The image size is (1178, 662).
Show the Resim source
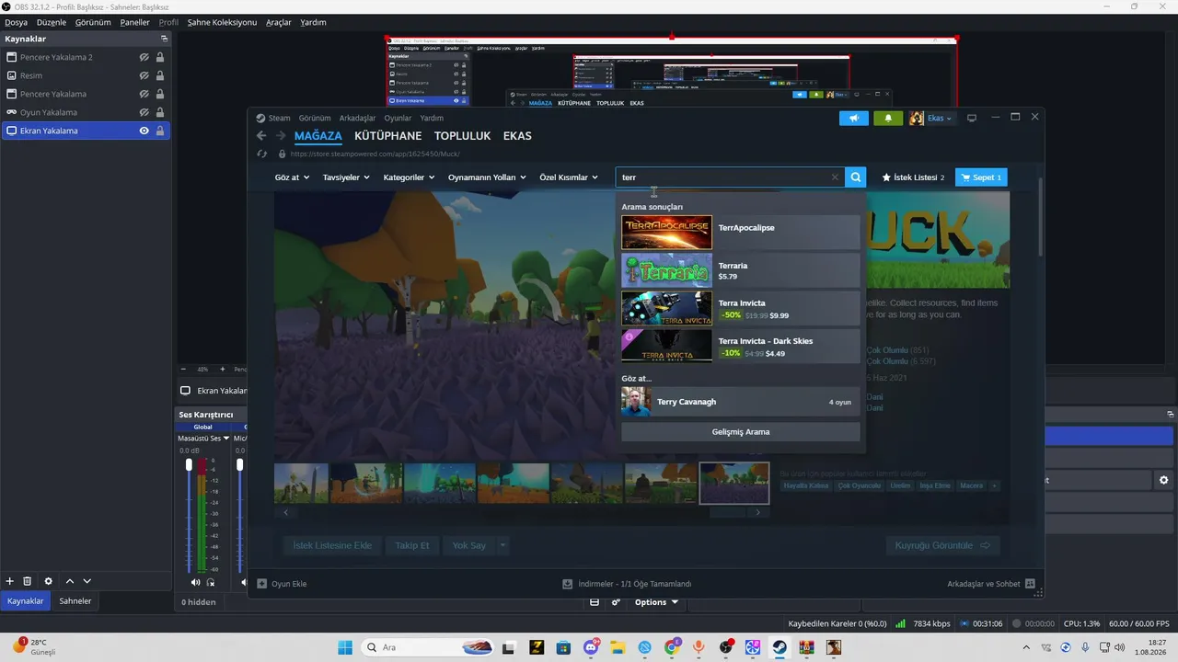(144, 75)
